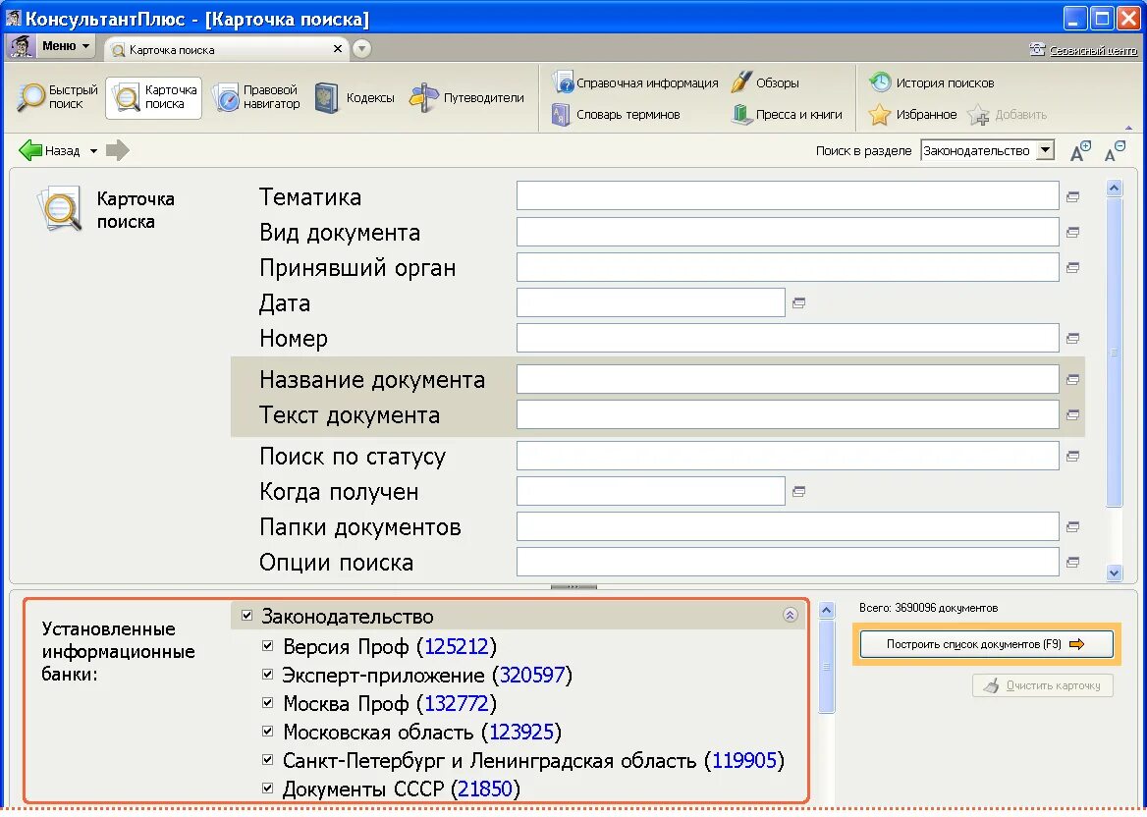This screenshot has width=1147, height=817.
Task: Click the Номер input field
Action: (788, 338)
